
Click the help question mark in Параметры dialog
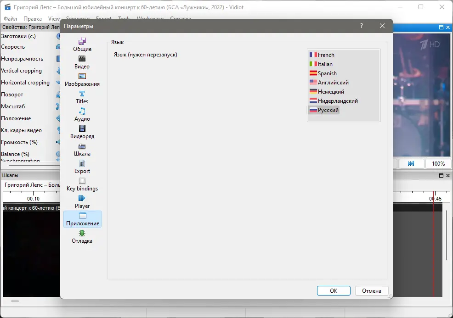(x=362, y=26)
